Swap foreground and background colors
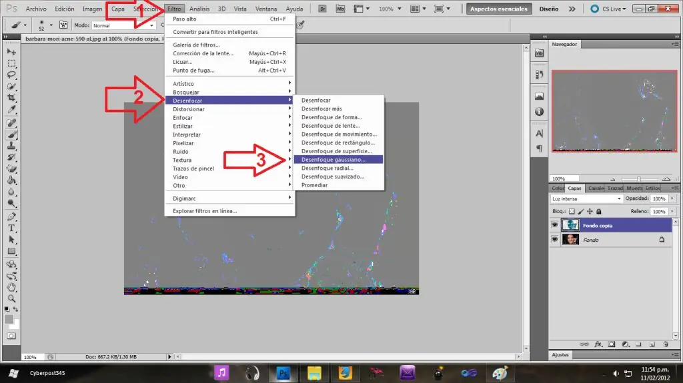The width and height of the screenshot is (683, 383). click(16, 309)
